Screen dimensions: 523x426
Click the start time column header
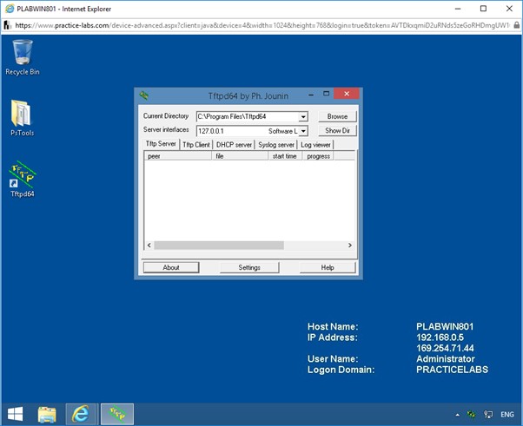(x=285, y=156)
